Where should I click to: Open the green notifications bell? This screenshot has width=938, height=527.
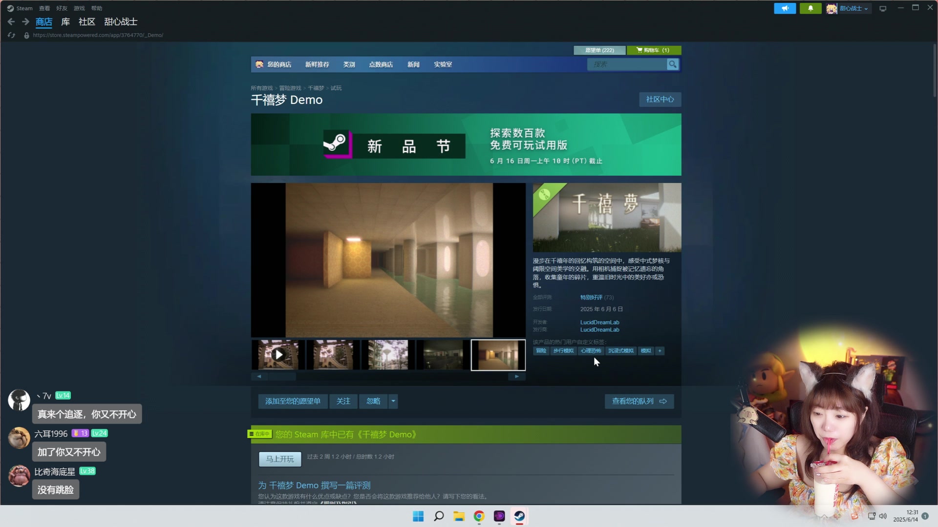coord(810,8)
